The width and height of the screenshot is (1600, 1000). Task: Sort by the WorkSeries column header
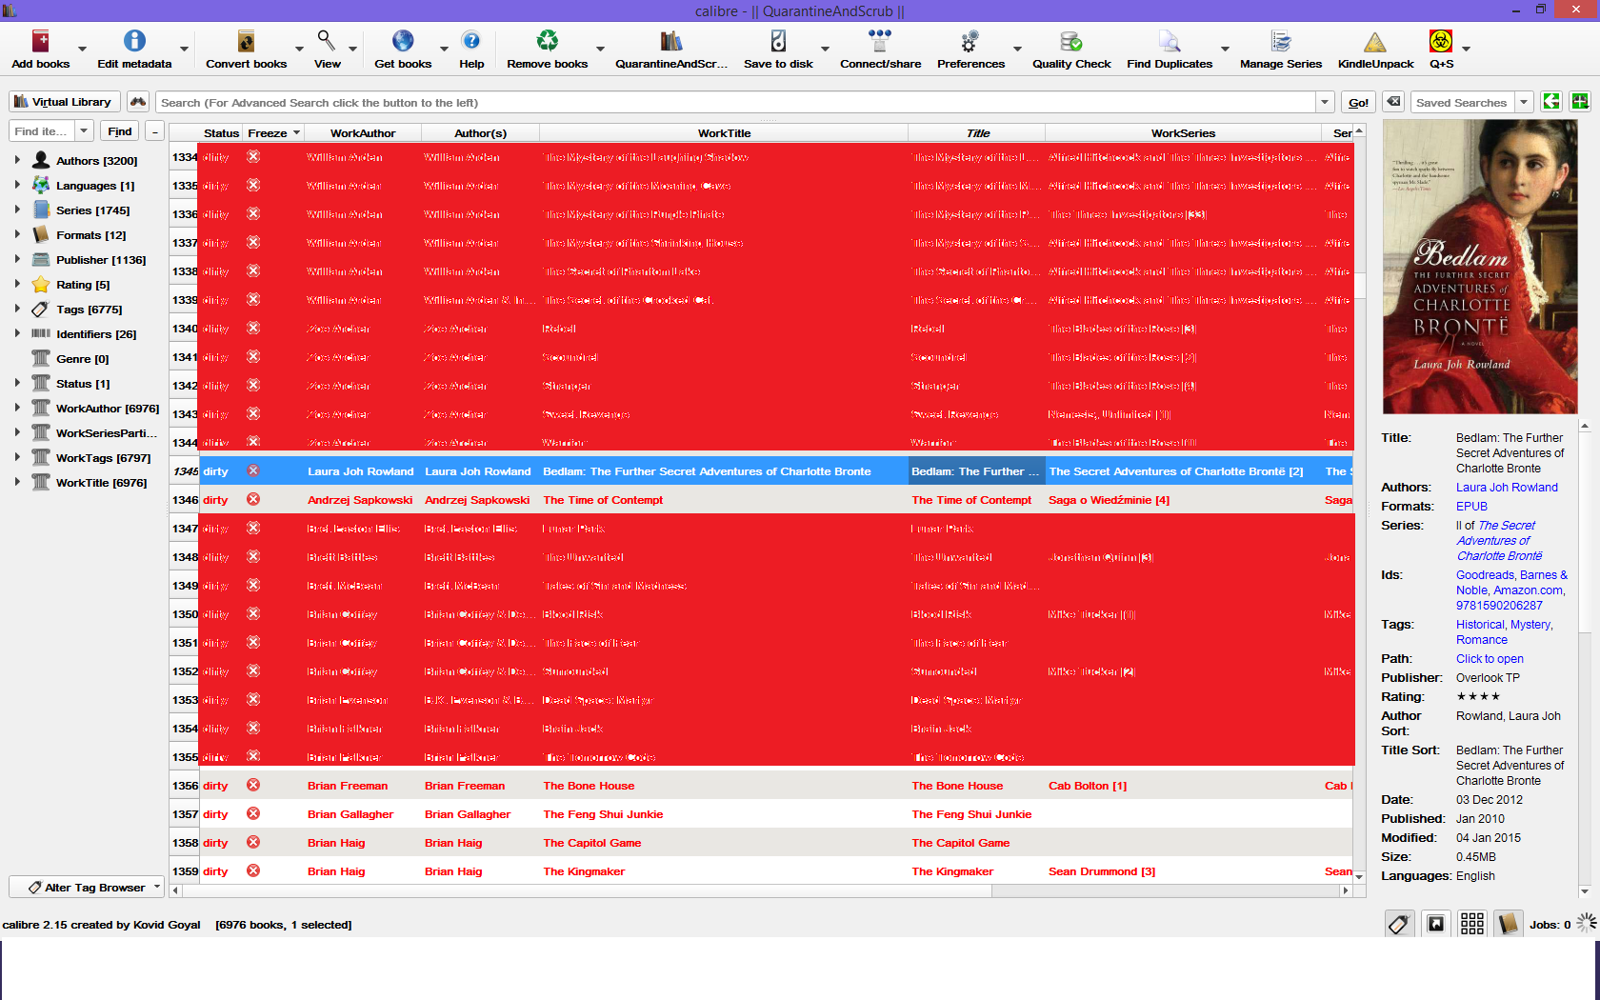click(x=1183, y=133)
